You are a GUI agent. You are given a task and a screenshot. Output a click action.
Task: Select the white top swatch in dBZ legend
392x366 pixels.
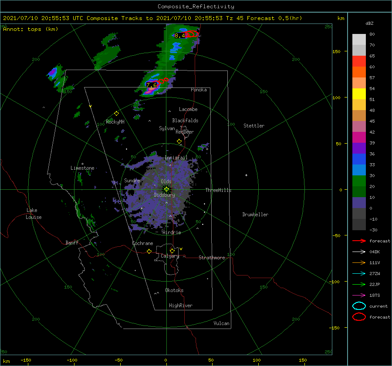click(x=359, y=40)
